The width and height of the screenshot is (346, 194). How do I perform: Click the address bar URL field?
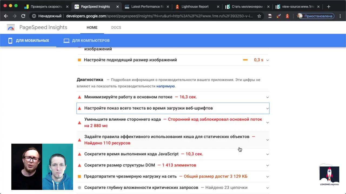159,16
